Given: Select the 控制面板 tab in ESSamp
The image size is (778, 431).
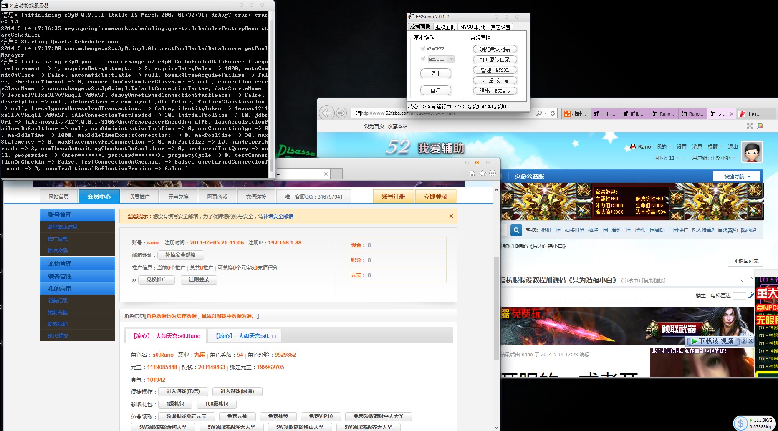Looking at the screenshot, I should pos(420,26).
